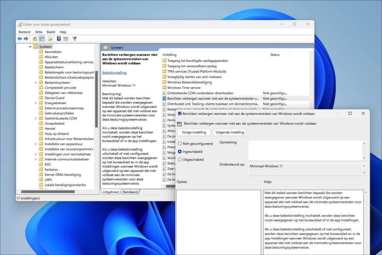Viewport: 382px width, 255px height.
Task: Click the Windows Time-service folder icon
Action: [x=164, y=88]
